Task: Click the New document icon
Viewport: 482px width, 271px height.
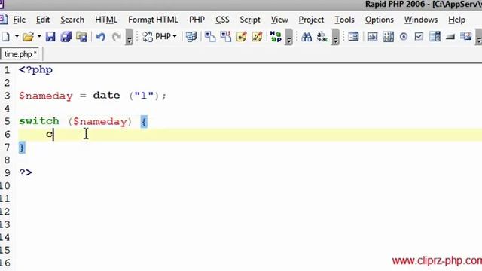Action: tap(5, 37)
